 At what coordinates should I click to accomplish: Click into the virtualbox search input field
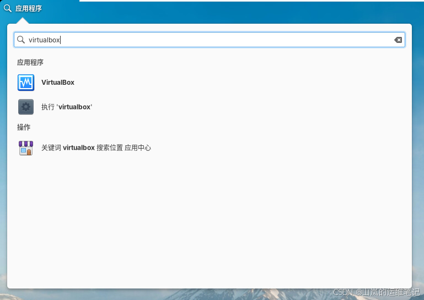point(210,40)
